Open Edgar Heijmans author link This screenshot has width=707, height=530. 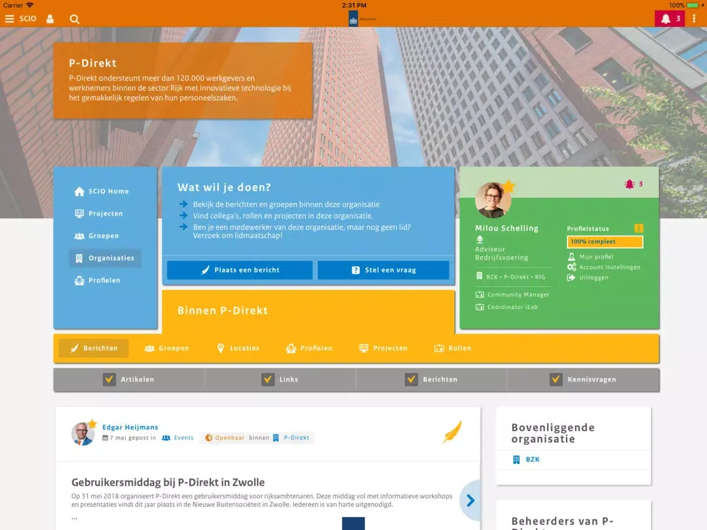coord(130,427)
